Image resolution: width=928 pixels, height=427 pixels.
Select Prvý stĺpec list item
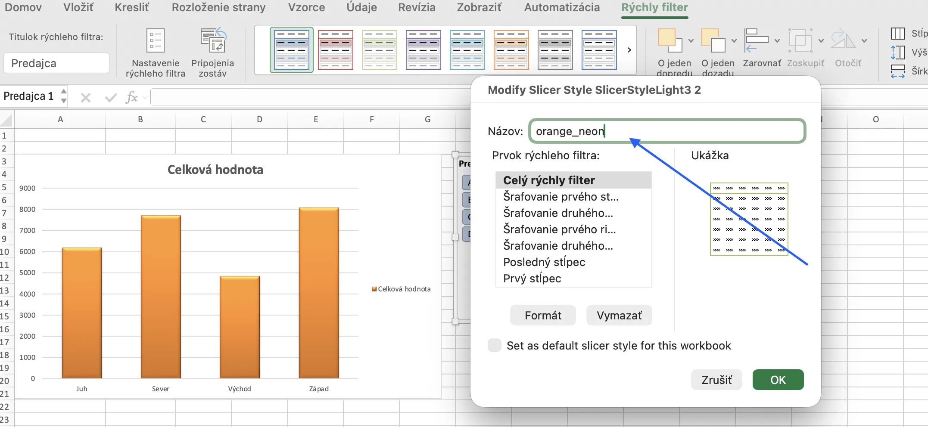(x=574, y=278)
